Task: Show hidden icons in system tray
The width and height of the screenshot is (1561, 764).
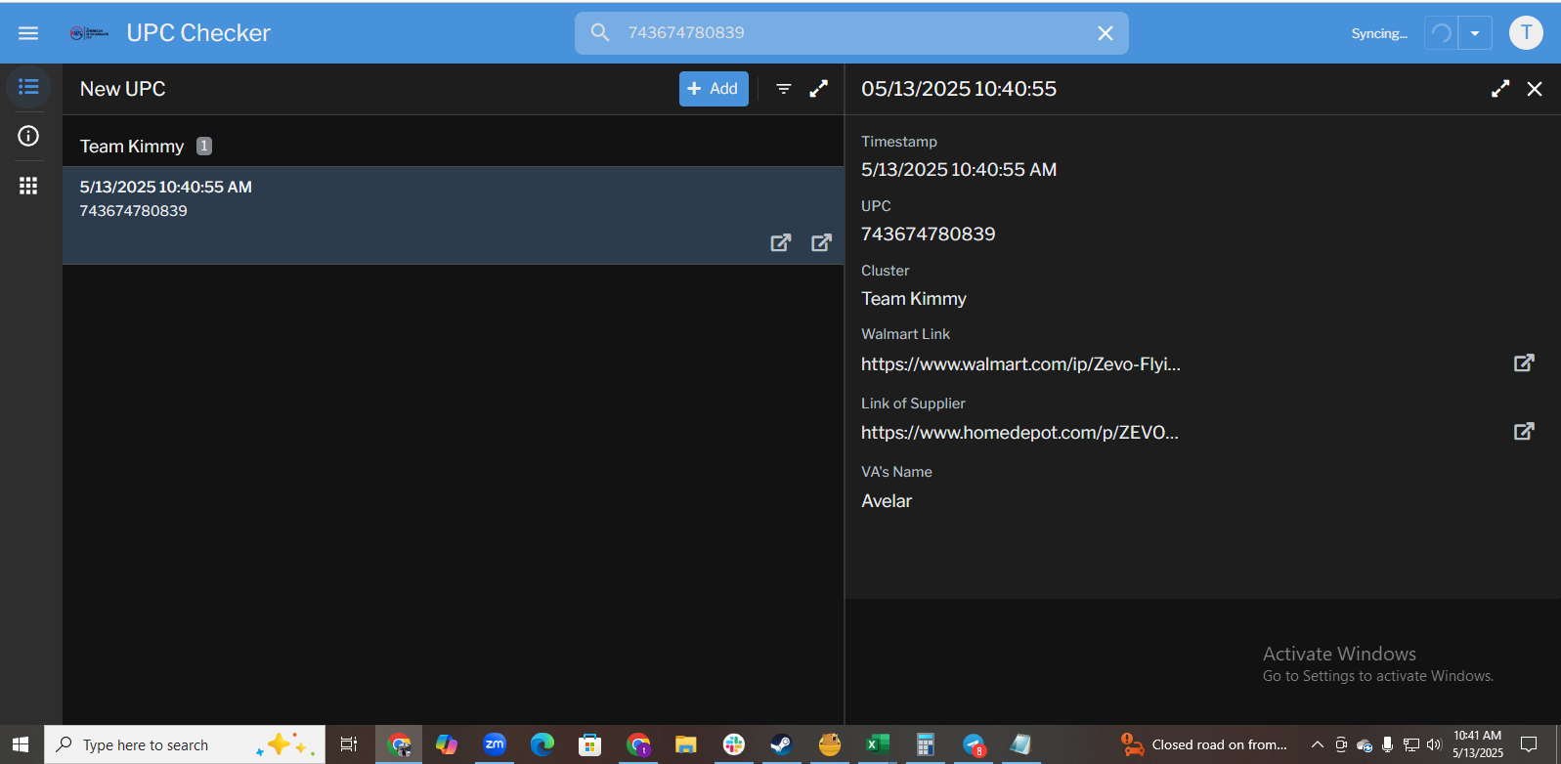Action: pyautogui.click(x=1317, y=744)
